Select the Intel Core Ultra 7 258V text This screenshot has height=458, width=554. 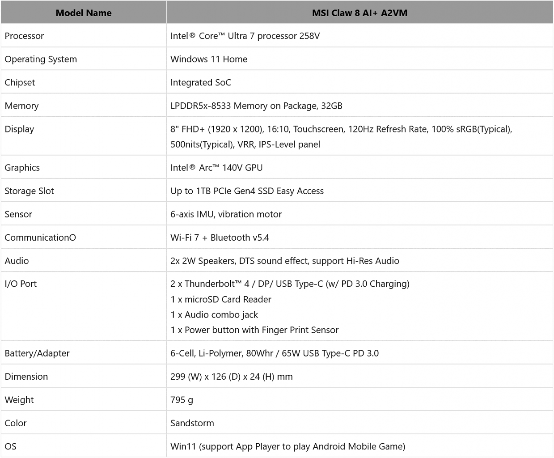pos(245,36)
